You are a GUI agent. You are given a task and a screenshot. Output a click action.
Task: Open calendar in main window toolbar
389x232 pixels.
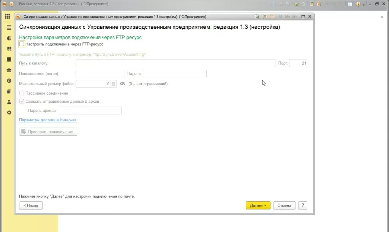point(319,4)
